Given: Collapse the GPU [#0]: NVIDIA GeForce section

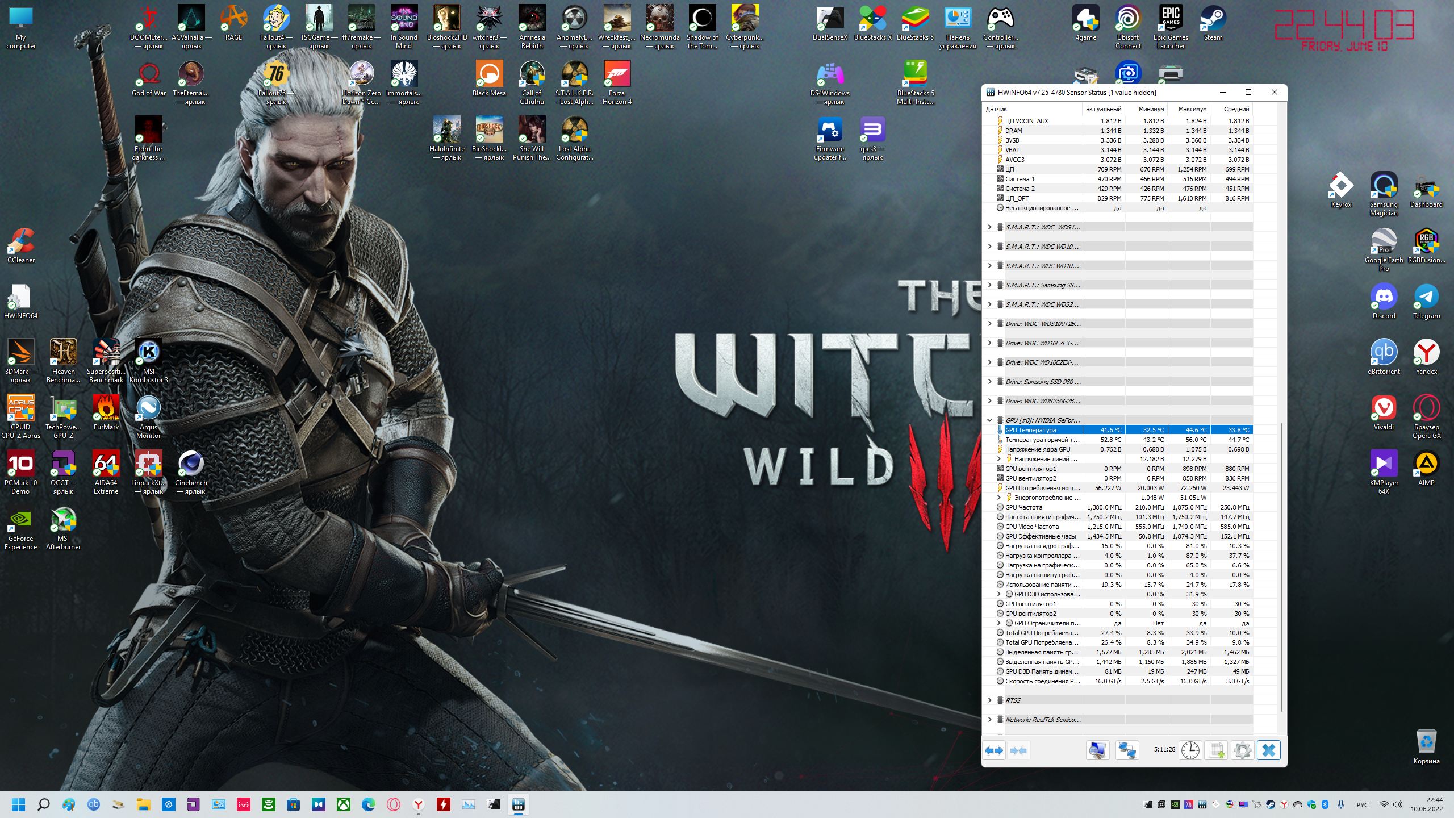Looking at the screenshot, I should (990, 420).
